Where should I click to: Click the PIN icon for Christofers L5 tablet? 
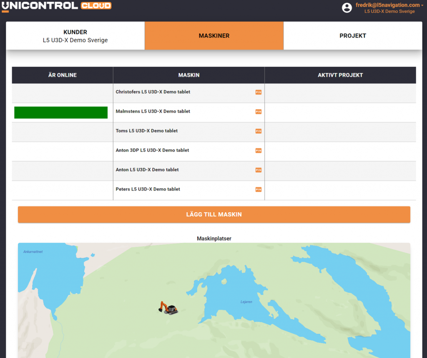click(x=259, y=92)
